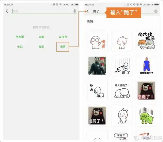Open white rabbit sticker
This screenshot has height=142, width=163.
122,115
